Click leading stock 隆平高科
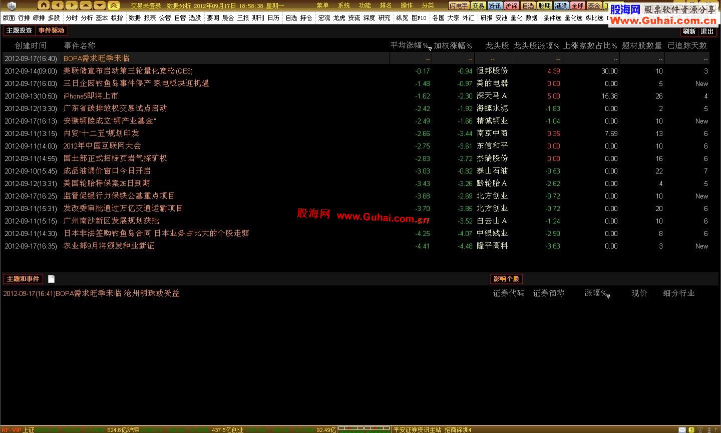This screenshot has width=721, height=433. (x=492, y=246)
